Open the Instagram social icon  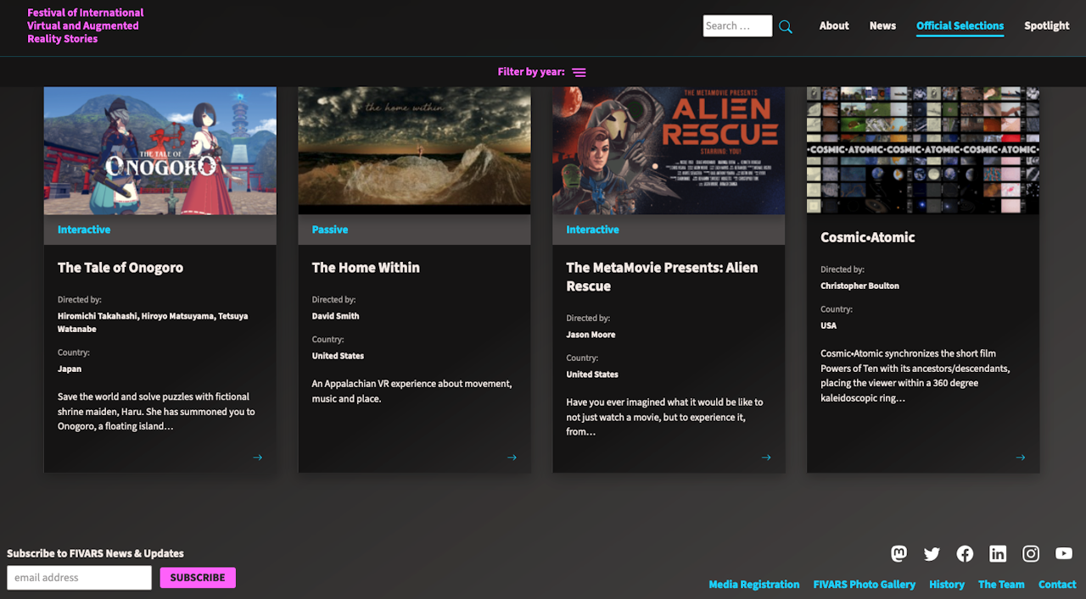[1031, 554]
